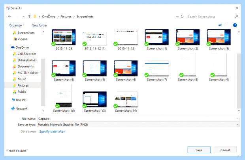Click the Cancel button
Viewport: 245px width, 160px height.
(225, 150)
